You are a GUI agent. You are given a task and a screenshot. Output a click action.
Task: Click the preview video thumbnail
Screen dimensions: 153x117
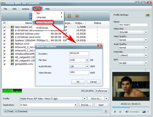131,86
